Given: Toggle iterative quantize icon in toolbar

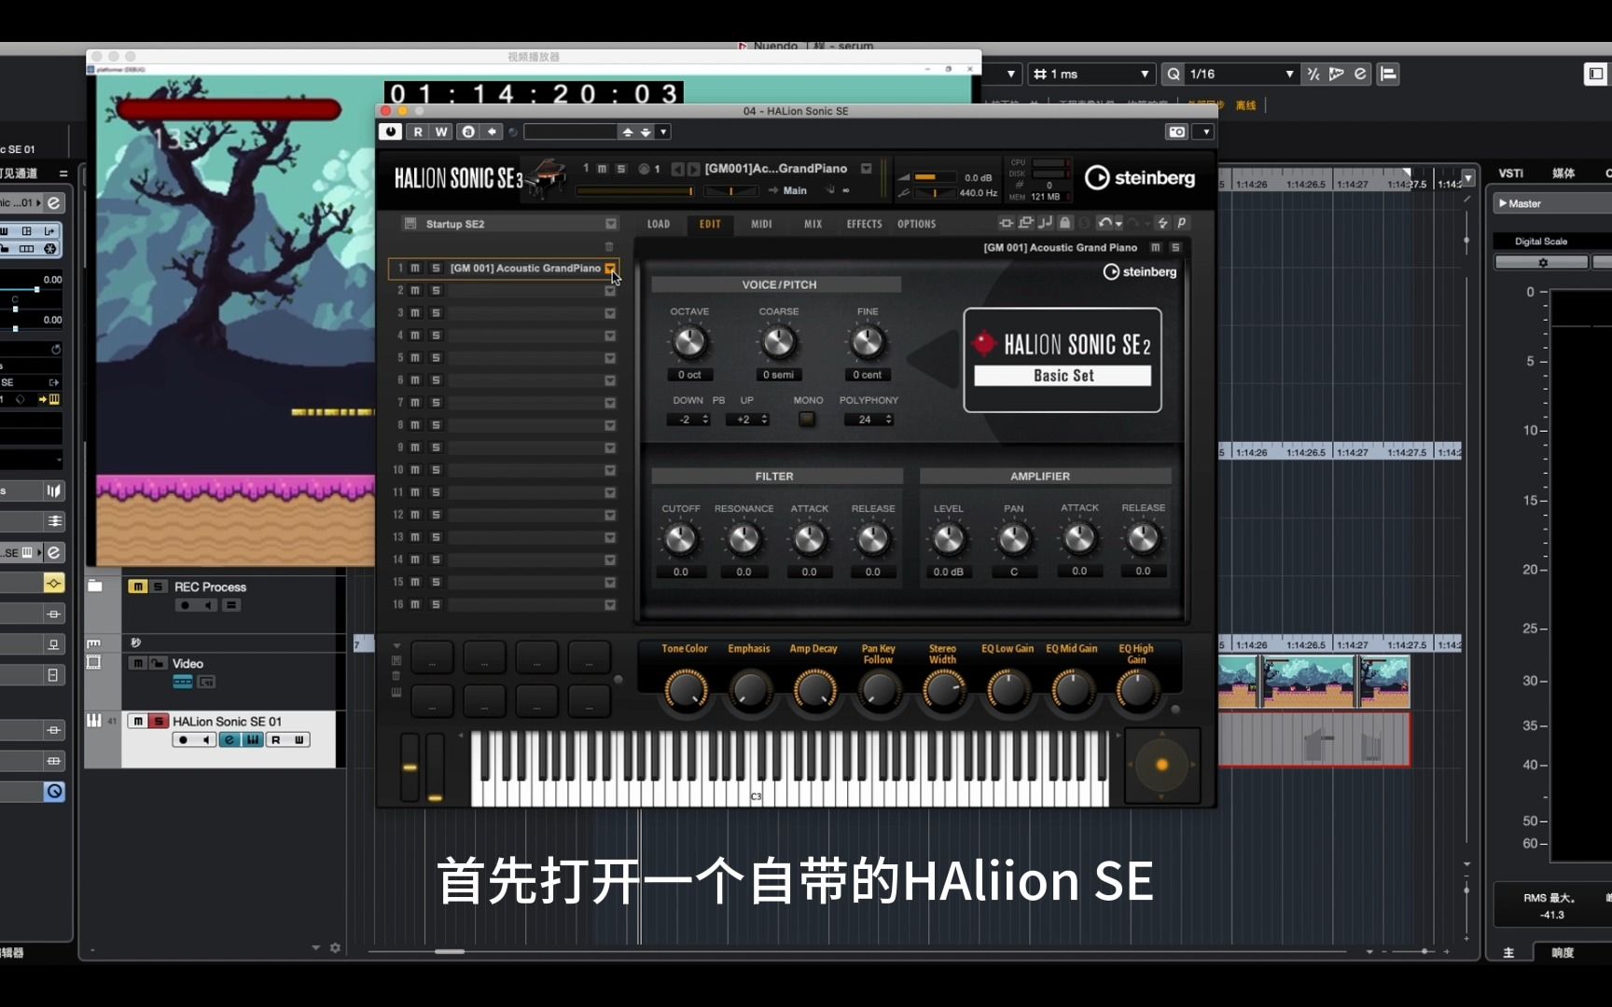Looking at the screenshot, I should click(x=1313, y=74).
